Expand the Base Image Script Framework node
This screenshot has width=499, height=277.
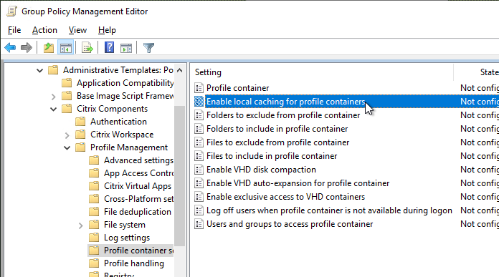coord(54,96)
